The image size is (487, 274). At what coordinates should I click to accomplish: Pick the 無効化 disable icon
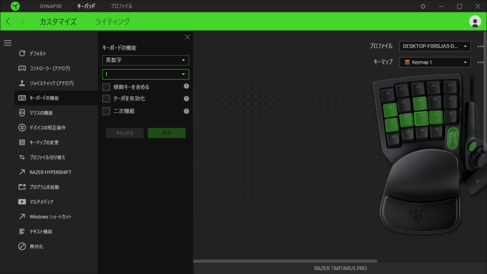22,246
